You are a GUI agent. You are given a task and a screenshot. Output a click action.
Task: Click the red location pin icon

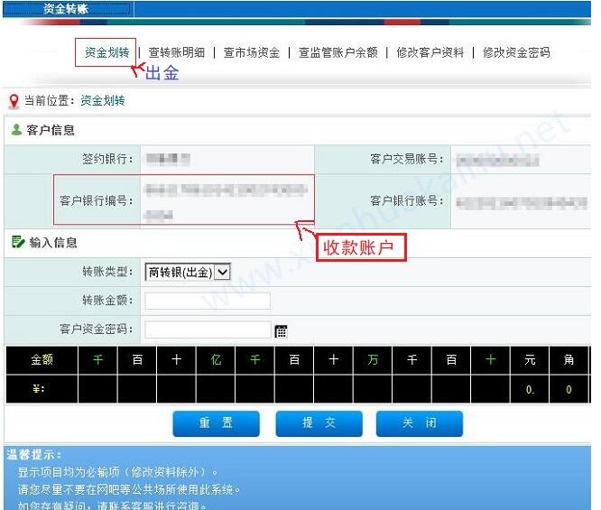pos(14,101)
